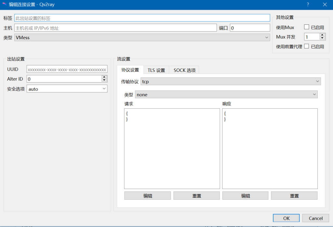This screenshot has height=227, width=333.
Task: Open the 类型 VMess protocol dropdown
Action: (142, 38)
